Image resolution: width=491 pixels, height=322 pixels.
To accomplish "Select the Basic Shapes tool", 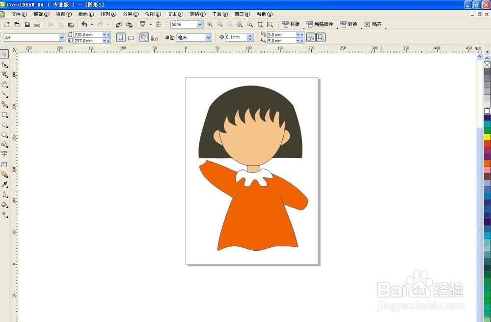I will tap(4, 144).
